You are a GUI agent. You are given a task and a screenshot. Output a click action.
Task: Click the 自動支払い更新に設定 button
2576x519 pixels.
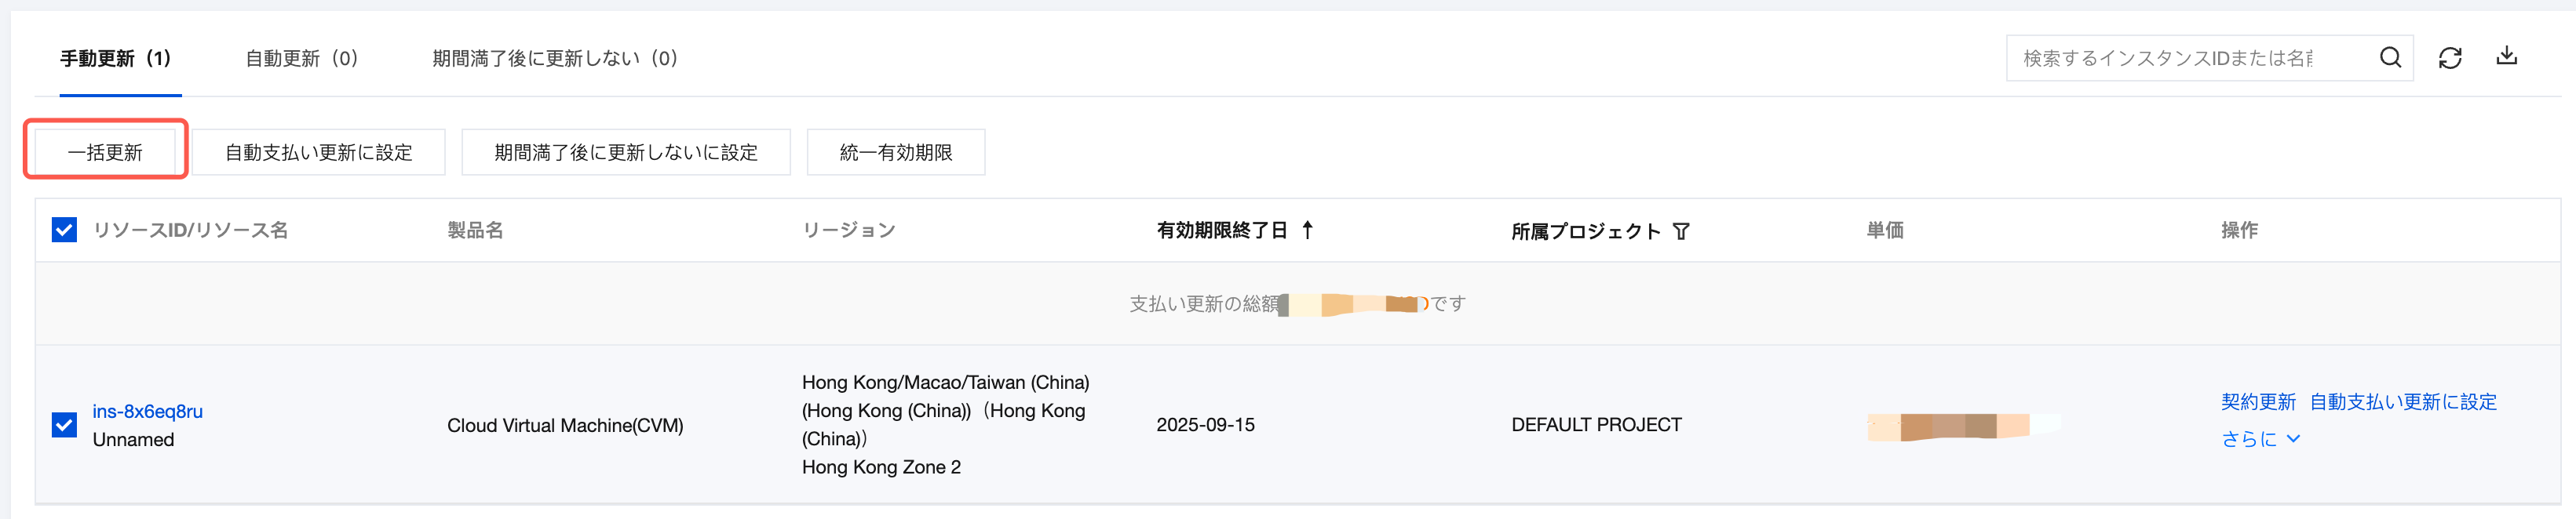pos(318,153)
